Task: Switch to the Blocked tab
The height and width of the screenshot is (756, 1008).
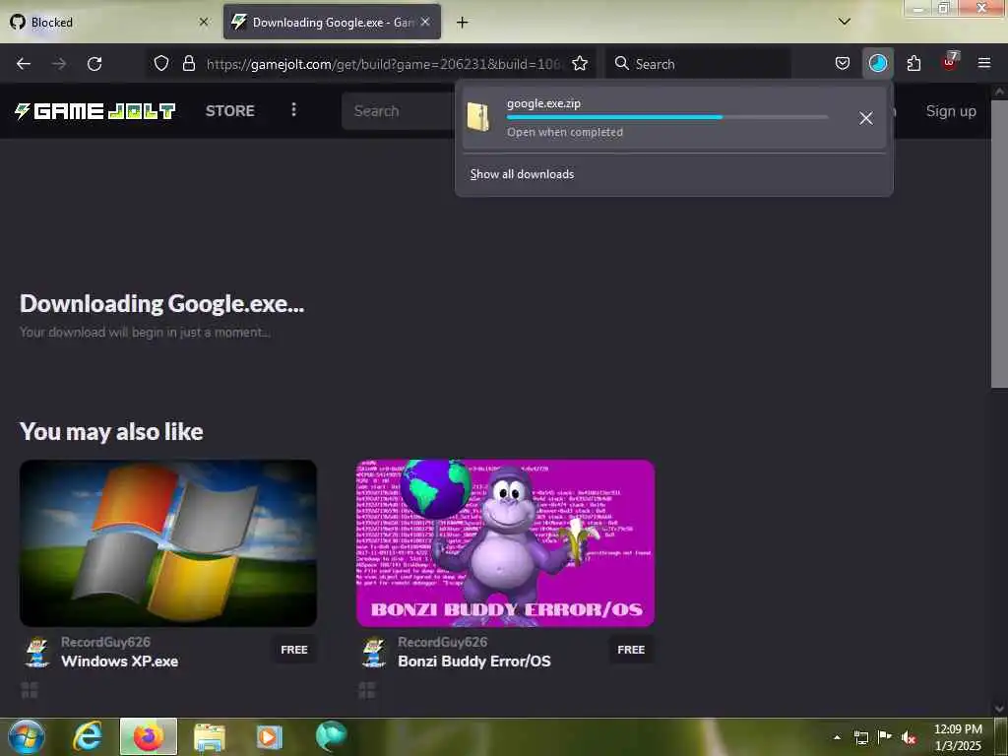Action: [x=109, y=23]
